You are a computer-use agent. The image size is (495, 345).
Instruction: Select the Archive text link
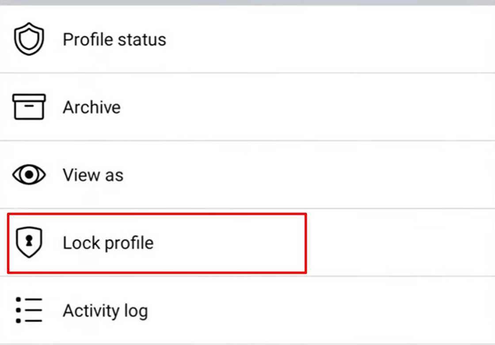[92, 107]
